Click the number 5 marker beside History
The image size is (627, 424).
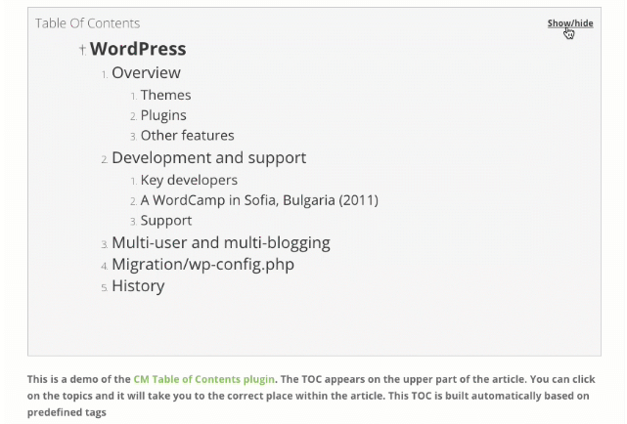click(104, 287)
